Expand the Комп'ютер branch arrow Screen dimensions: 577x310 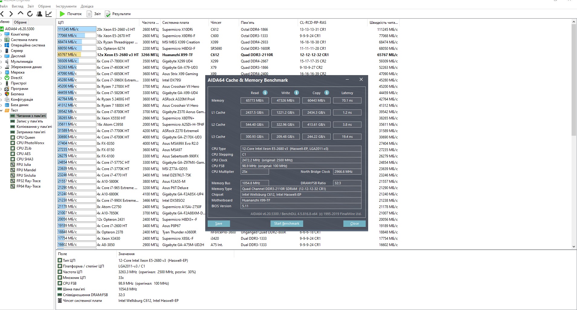2,34
